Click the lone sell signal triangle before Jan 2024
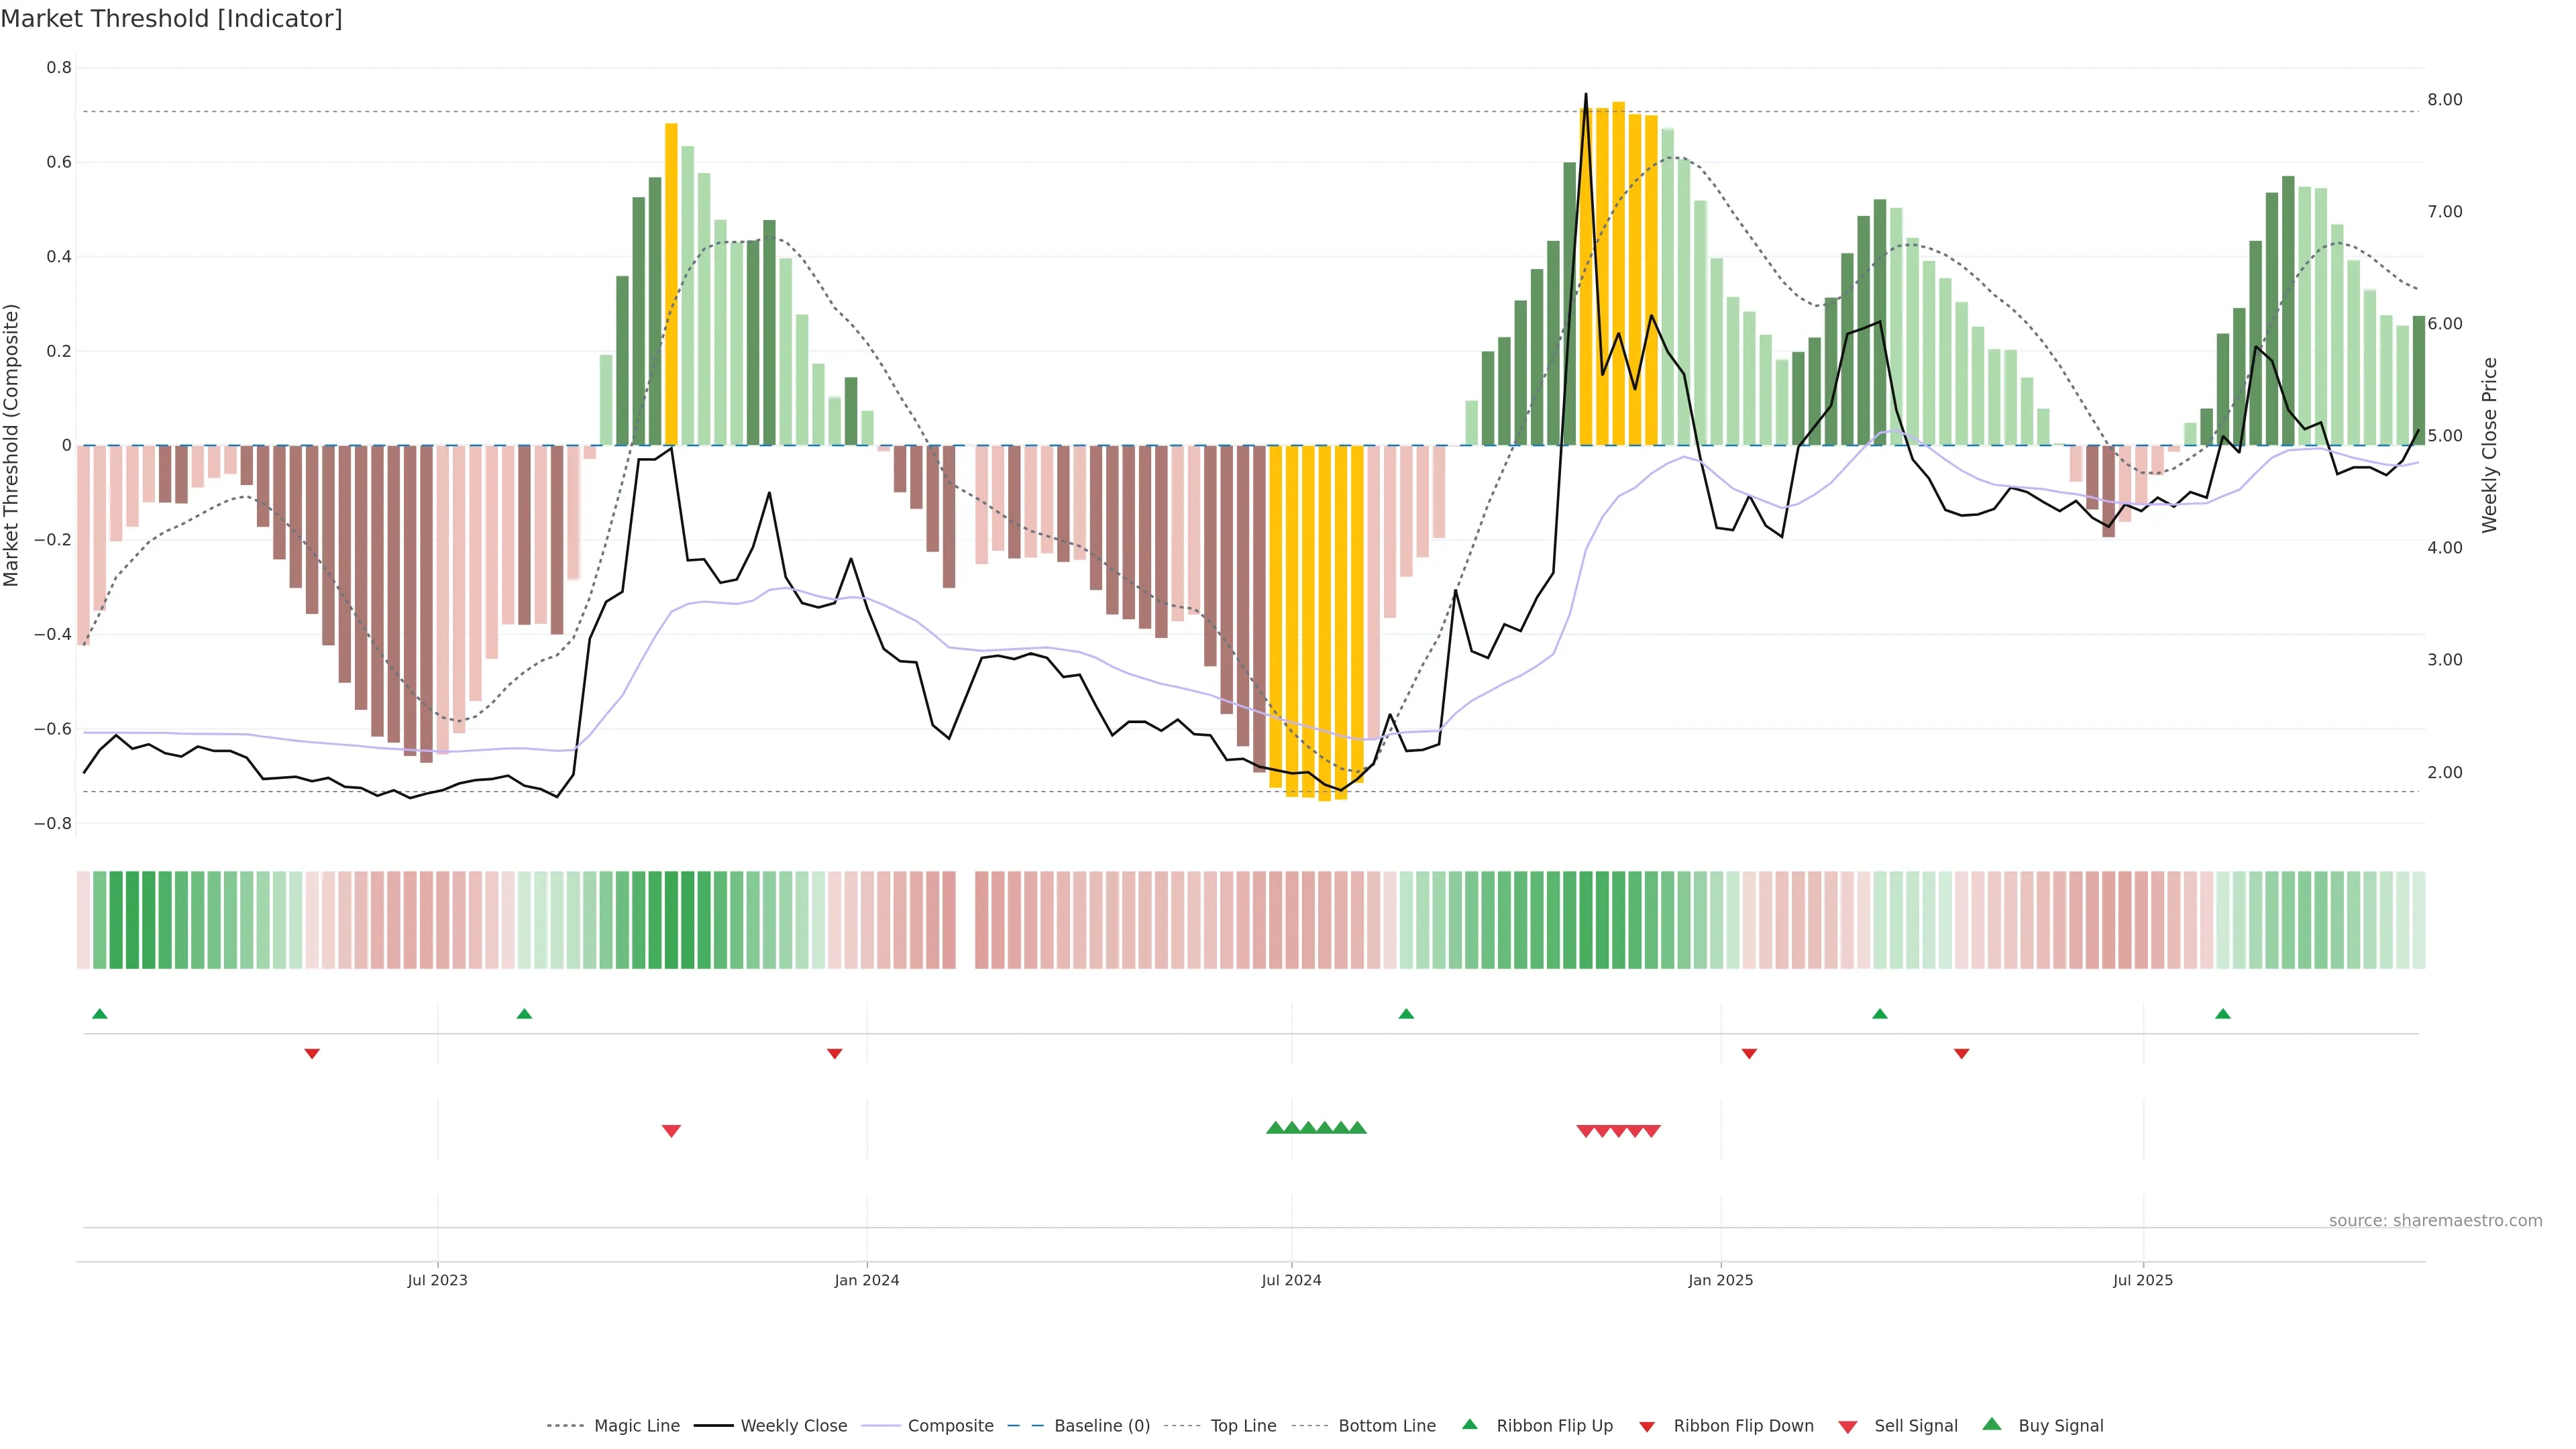Viewport: 2576px width, 1449px height. tap(671, 1131)
